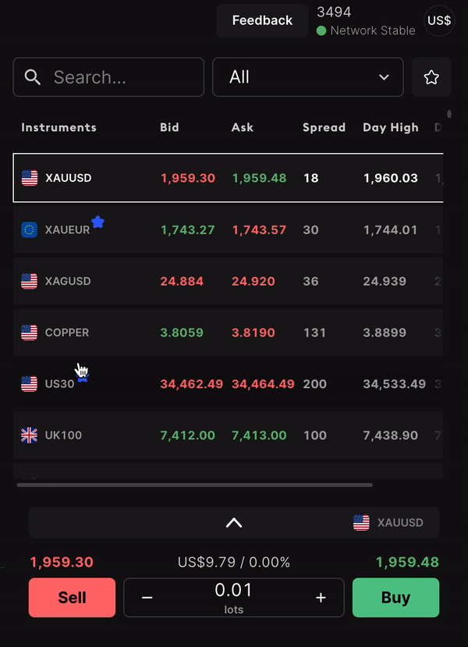Expand the XAUUSD order panel chevron
This screenshot has height=647, width=468.
point(234,522)
